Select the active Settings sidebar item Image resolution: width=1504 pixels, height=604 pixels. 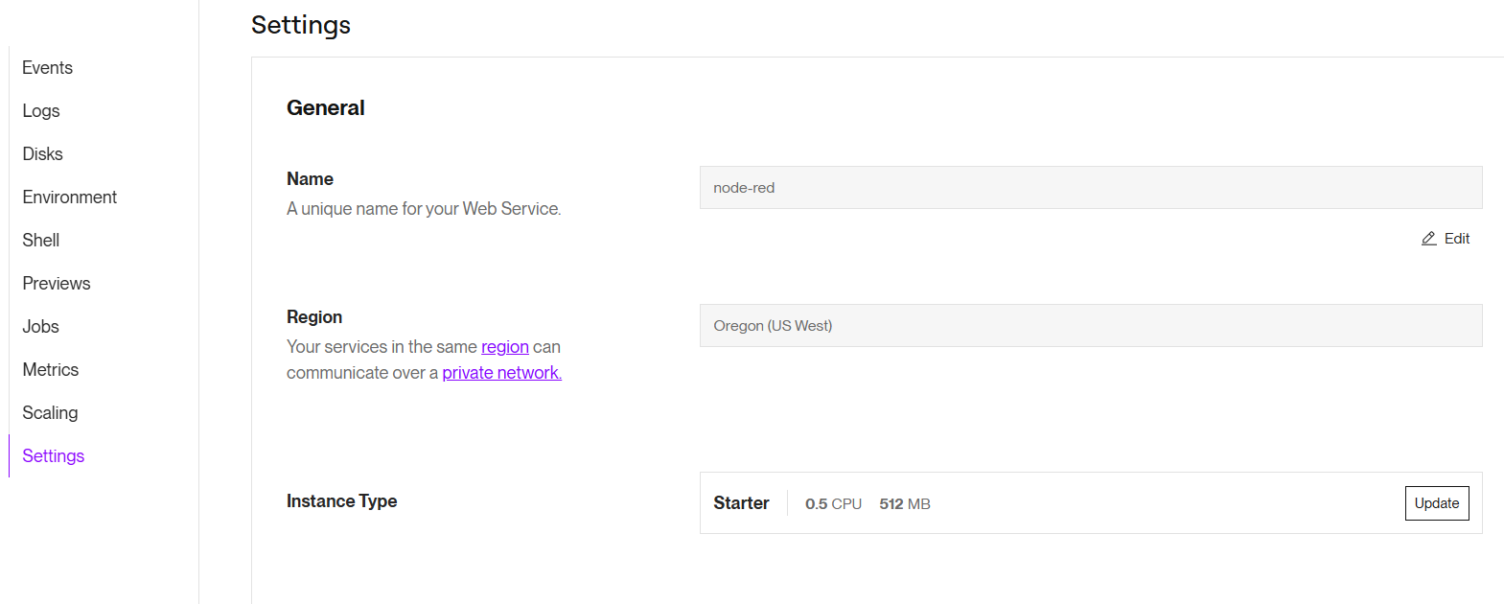[x=54, y=456]
